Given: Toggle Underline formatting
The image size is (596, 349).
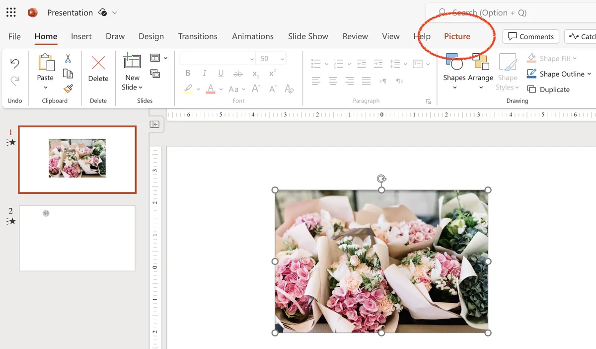Looking at the screenshot, I should pyautogui.click(x=221, y=73).
